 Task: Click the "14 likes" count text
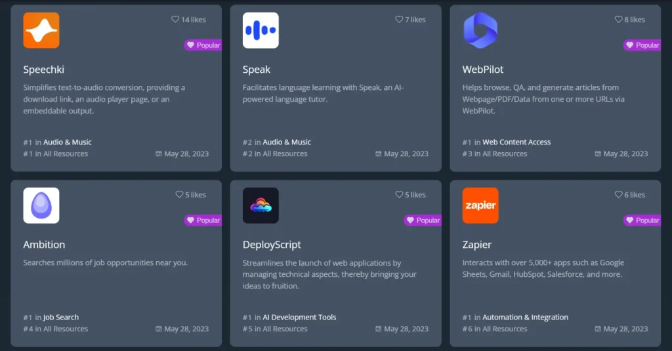click(194, 20)
